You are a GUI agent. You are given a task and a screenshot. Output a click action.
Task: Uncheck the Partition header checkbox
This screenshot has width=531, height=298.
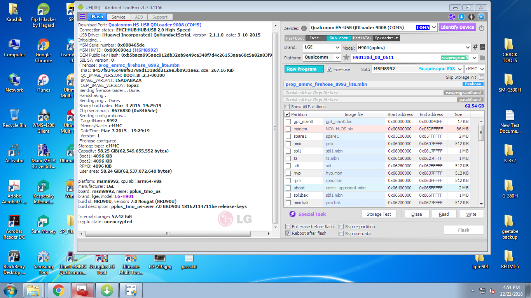tap(287, 114)
